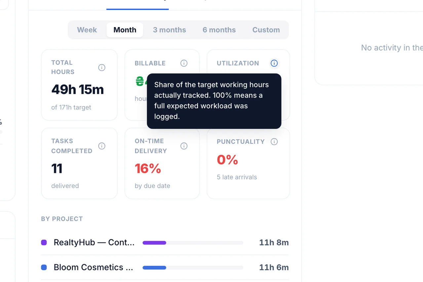Open the RealtyHub — Cont... project row
The width and height of the screenshot is (423, 282).
pyautogui.click(x=165, y=242)
